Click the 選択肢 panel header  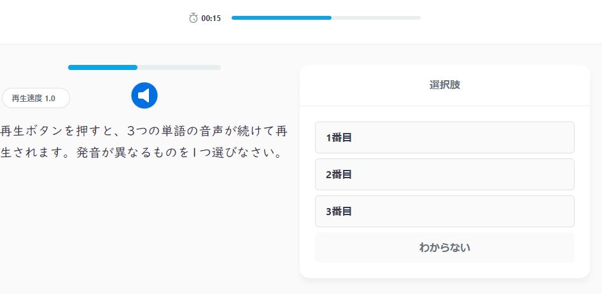(x=444, y=85)
